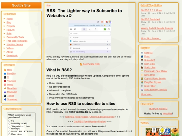Click the Superdeb! project icon
This screenshot has width=182, height=136.
tap(142, 60)
